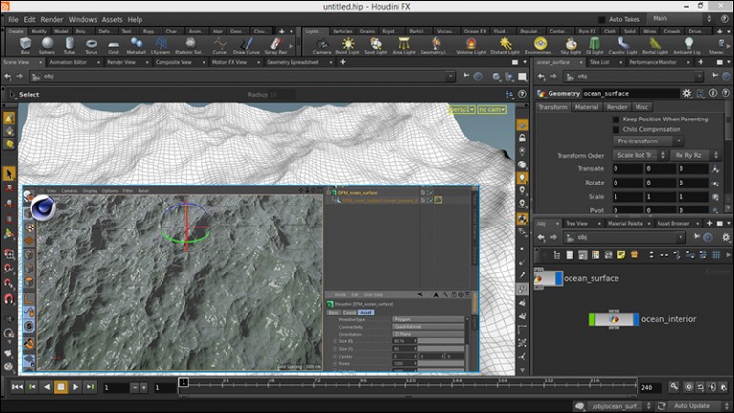Select the Tube shelf tool
The image size is (734, 413).
pyautogui.click(x=69, y=46)
